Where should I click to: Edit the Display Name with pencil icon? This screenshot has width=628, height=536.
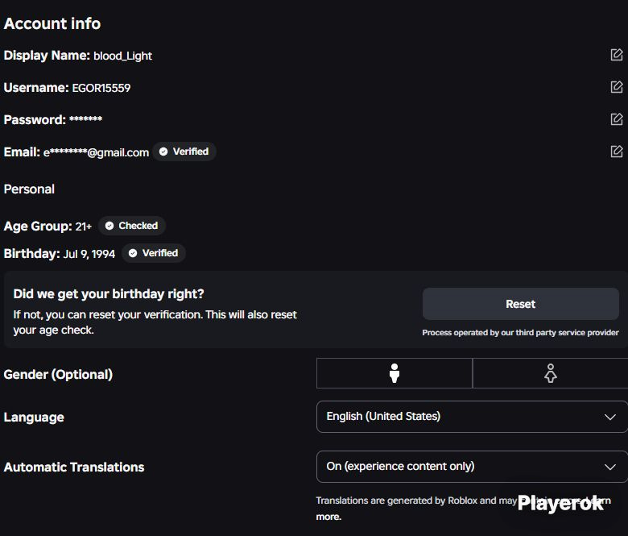[x=617, y=55]
